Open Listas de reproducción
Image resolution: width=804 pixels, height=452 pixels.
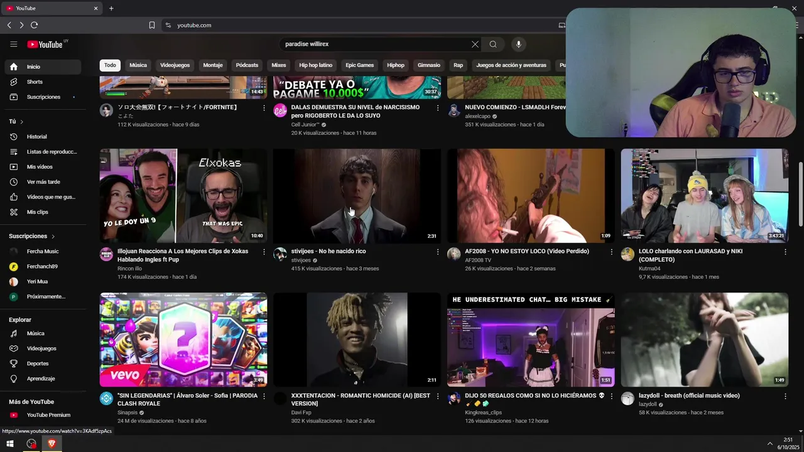pos(43,151)
